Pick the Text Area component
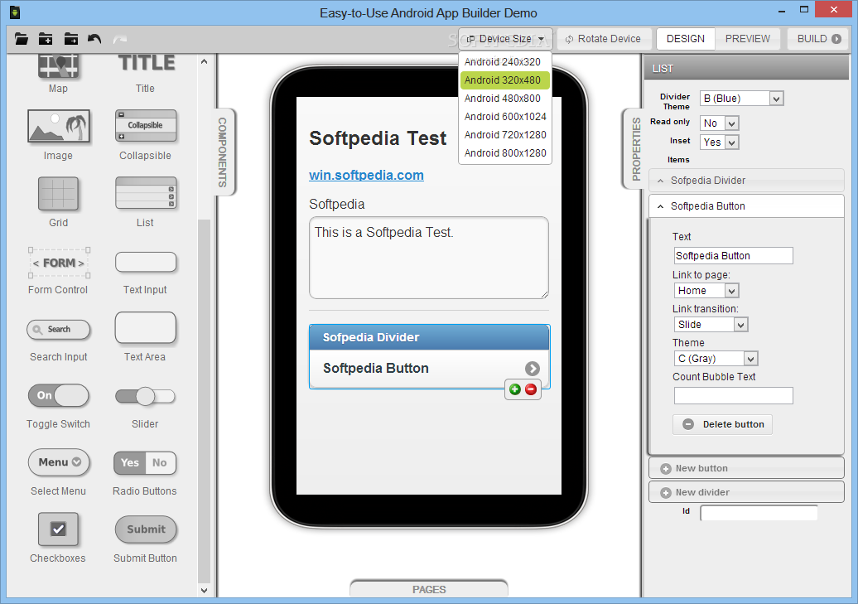 [146, 328]
